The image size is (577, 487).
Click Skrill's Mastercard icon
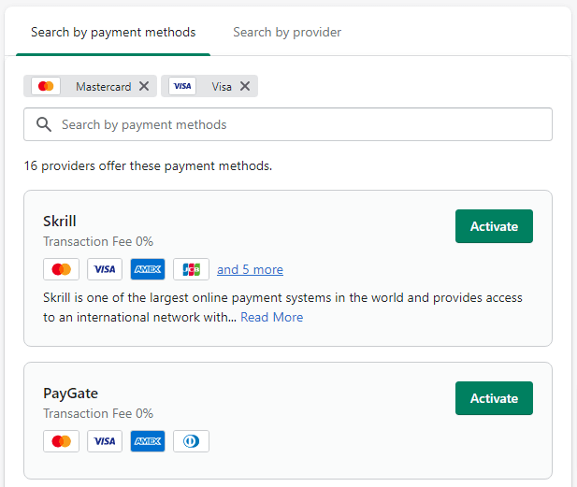click(x=61, y=269)
